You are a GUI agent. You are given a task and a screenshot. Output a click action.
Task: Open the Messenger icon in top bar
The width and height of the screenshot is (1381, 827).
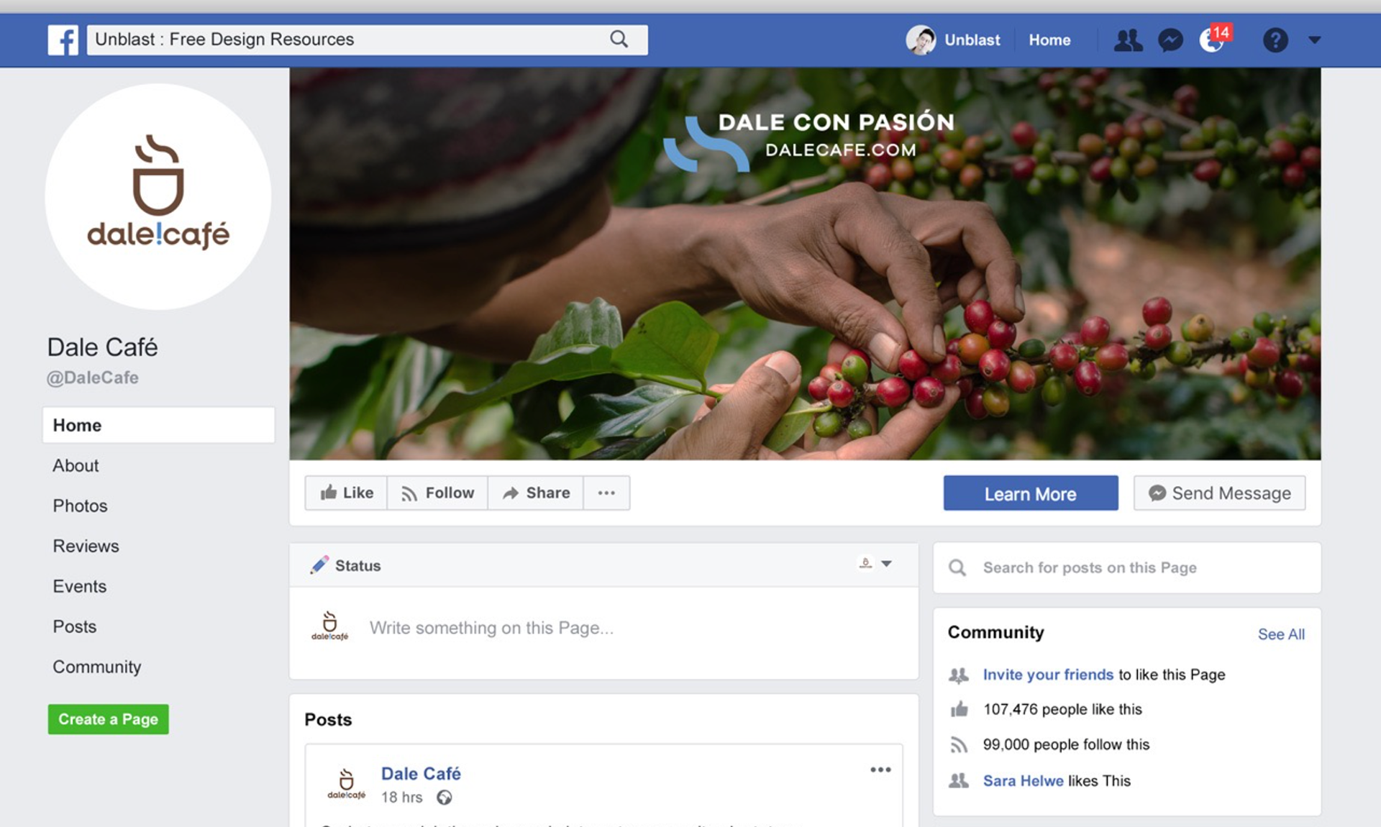(x=1170, y=40)
